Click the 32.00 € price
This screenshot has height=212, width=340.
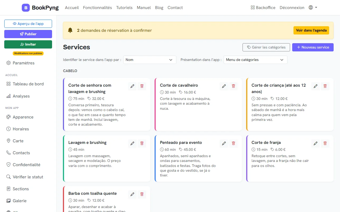96,99
